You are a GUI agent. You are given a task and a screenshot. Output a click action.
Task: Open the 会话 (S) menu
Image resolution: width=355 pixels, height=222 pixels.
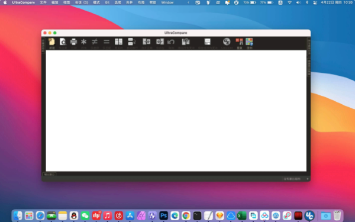click(82, 2)
